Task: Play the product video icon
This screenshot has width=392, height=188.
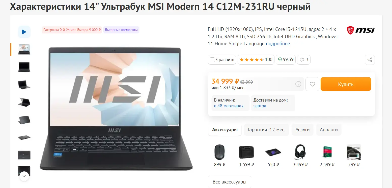Action: pyautogui.click(x=24, y=32)
